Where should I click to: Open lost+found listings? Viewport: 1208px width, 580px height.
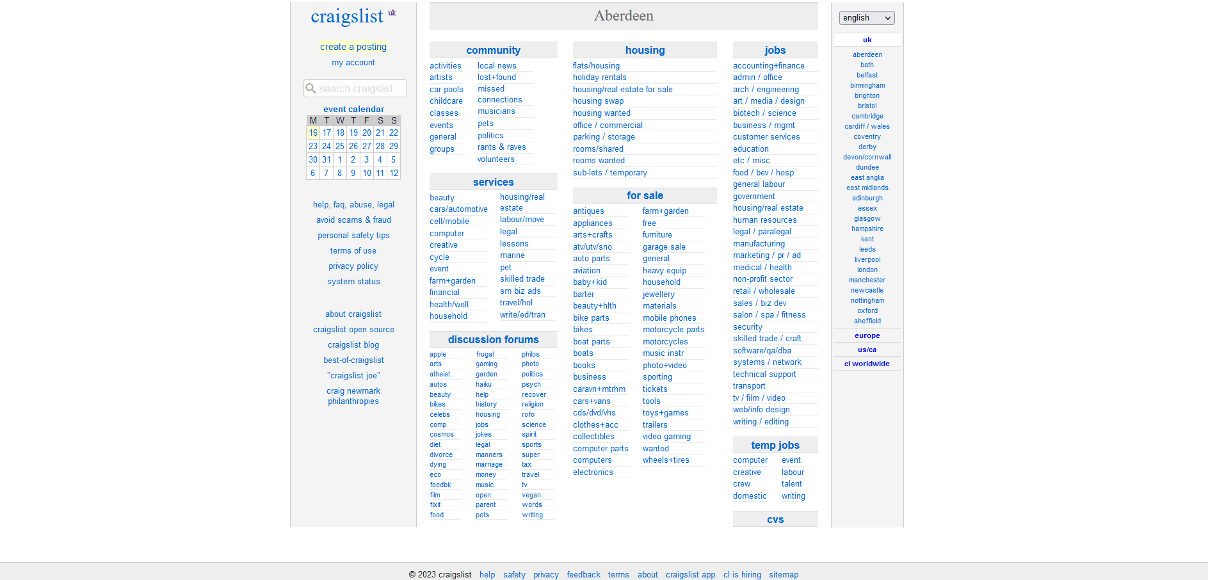coord(497,77)
